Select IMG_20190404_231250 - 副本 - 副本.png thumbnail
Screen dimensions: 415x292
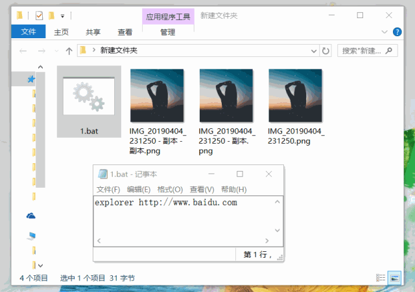[x=157, y=96]
